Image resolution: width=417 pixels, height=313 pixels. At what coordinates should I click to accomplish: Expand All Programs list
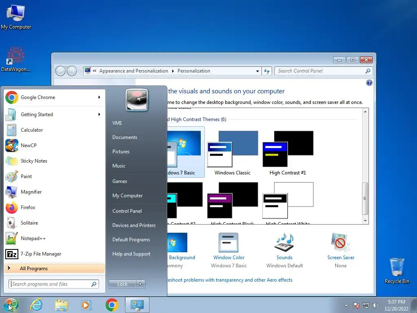click(55, 269)
